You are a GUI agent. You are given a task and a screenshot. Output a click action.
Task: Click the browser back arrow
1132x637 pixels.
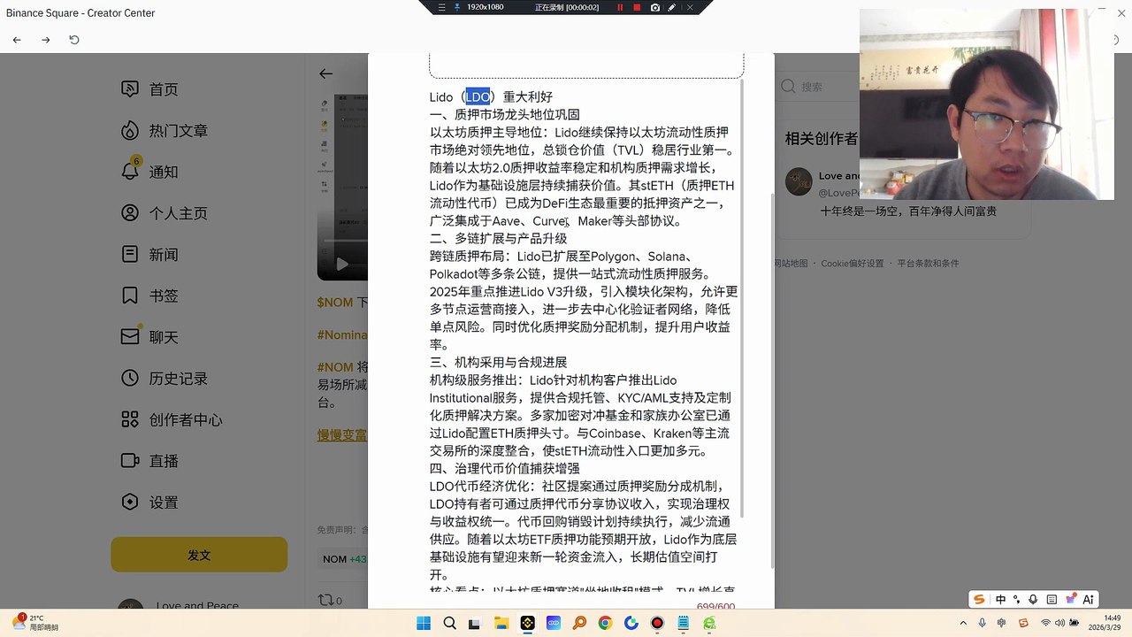[17, 40]
